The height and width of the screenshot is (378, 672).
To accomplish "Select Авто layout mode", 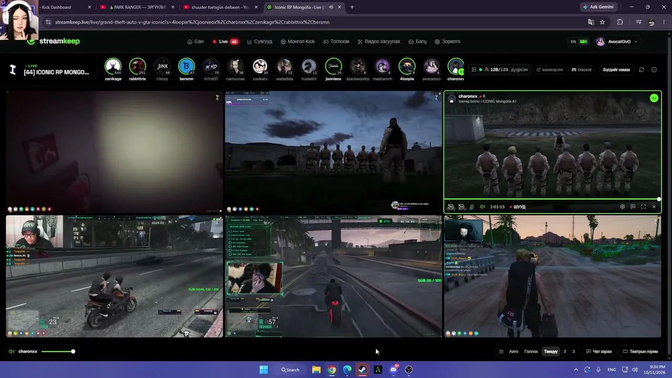I will [513, 352].
